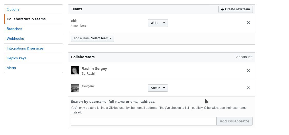289x135 pixels.
Task: Navigate to Deploy keys settings
Action: [17, 58]
